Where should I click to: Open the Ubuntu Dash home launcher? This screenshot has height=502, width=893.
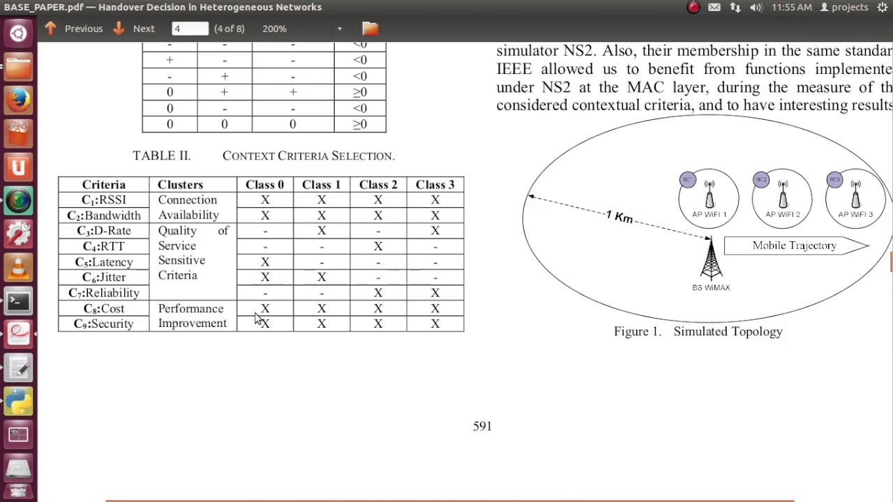pos(18,33)
